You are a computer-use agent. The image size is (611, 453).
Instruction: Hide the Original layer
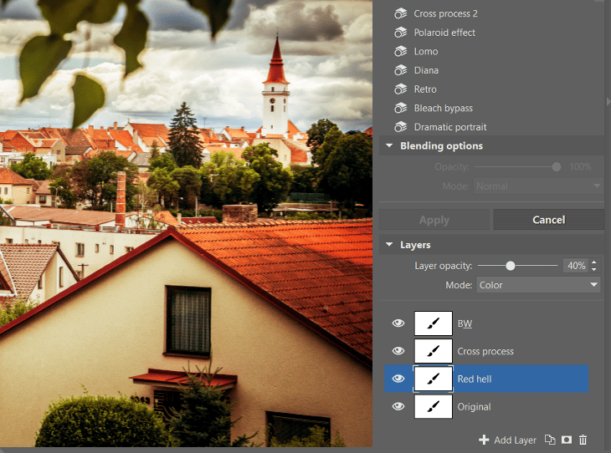pos(398,407)
